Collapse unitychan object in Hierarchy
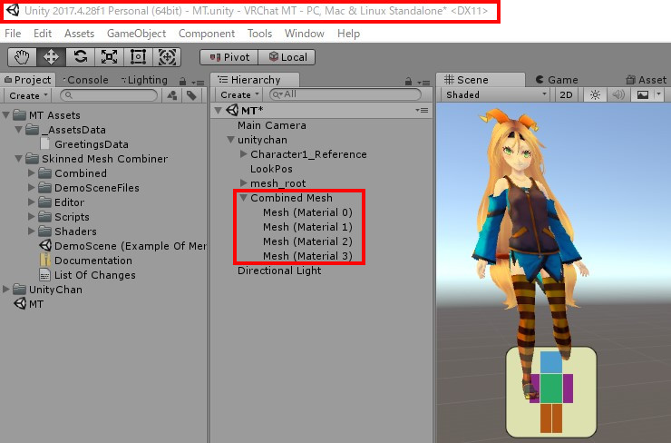The image size is (671, 443). click(x=230, y=140)
